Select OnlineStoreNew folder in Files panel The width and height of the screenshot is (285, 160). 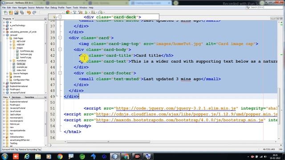coord(17,137)
